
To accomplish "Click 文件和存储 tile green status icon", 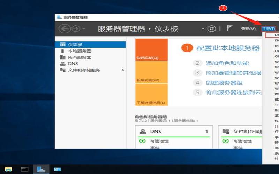I will (x=225, y=141).
